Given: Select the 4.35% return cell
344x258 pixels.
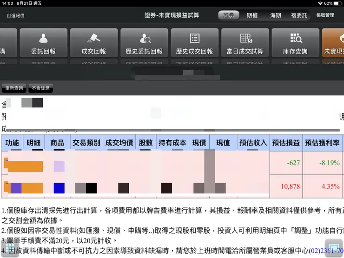Looking at the screenshot, I should tap(322, 186).
